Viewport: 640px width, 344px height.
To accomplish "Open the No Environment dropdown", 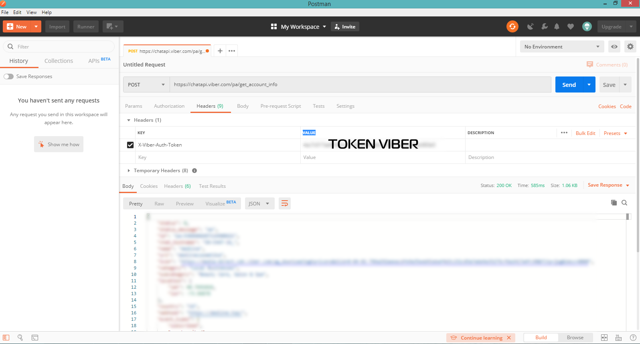I will point(562,46).
